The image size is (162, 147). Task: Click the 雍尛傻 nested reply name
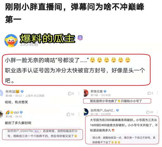[96, 138]
